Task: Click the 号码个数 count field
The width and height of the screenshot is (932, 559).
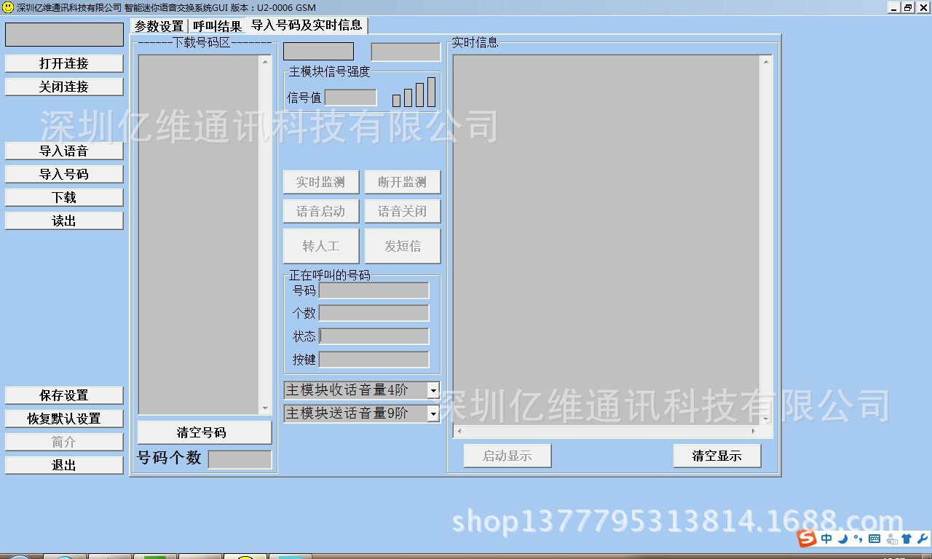Action: pyautogui.click(x=240, y=459)
